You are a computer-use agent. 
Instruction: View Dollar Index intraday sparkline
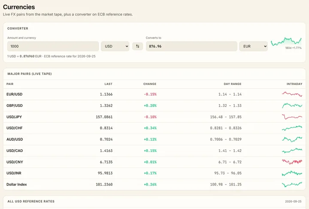pyautogui.click(x=292, y=185)
